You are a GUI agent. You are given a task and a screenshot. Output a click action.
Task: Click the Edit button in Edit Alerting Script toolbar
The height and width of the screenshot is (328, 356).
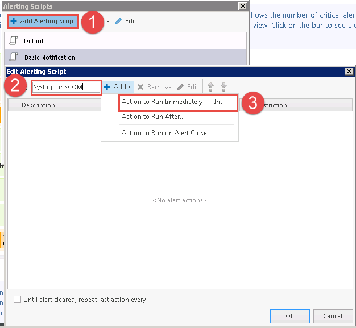tap(188, 87)
